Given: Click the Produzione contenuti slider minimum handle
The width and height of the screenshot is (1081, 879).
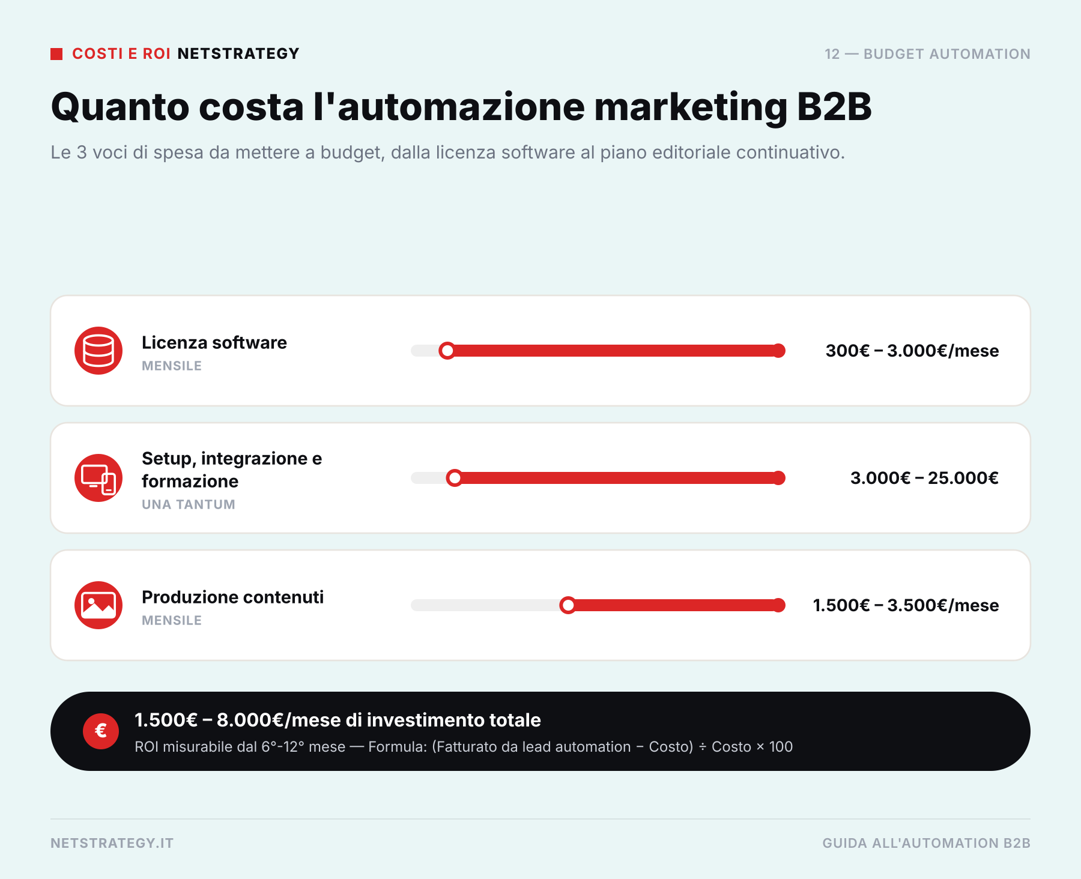Looking at the screenshot, I should point(568,605).
